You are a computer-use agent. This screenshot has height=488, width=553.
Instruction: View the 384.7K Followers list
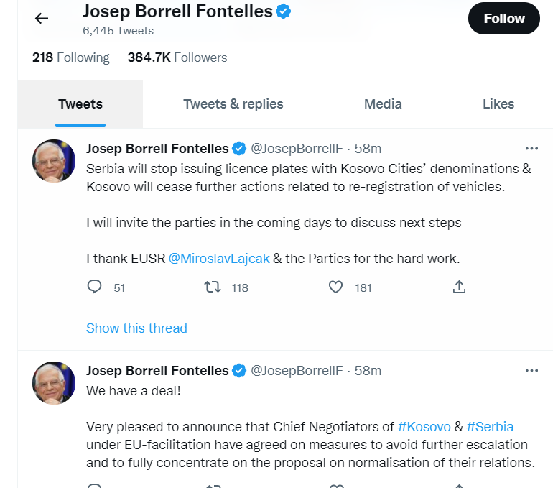[177, 57]
